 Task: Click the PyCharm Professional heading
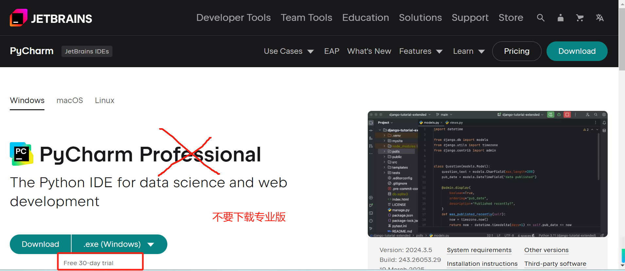tap(150, 154)
